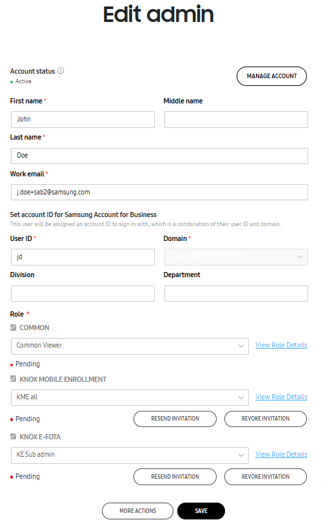Click the Edit admin page heading
Viewport: 323px width, 522px height.
[158, 14]
